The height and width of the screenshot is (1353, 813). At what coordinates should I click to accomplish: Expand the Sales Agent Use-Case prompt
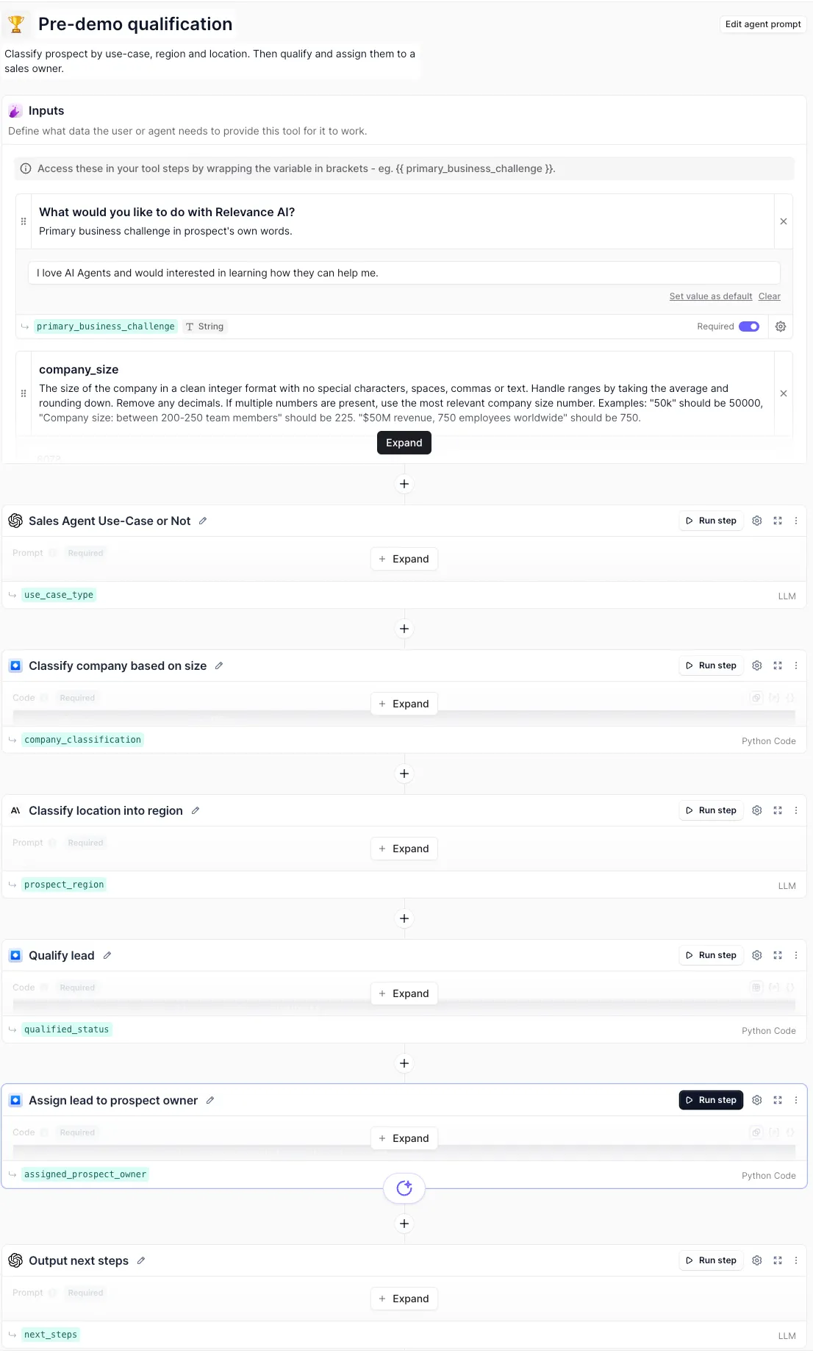[404, 559]
